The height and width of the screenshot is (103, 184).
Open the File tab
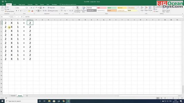pyautogui.click(x=3, y=5)
